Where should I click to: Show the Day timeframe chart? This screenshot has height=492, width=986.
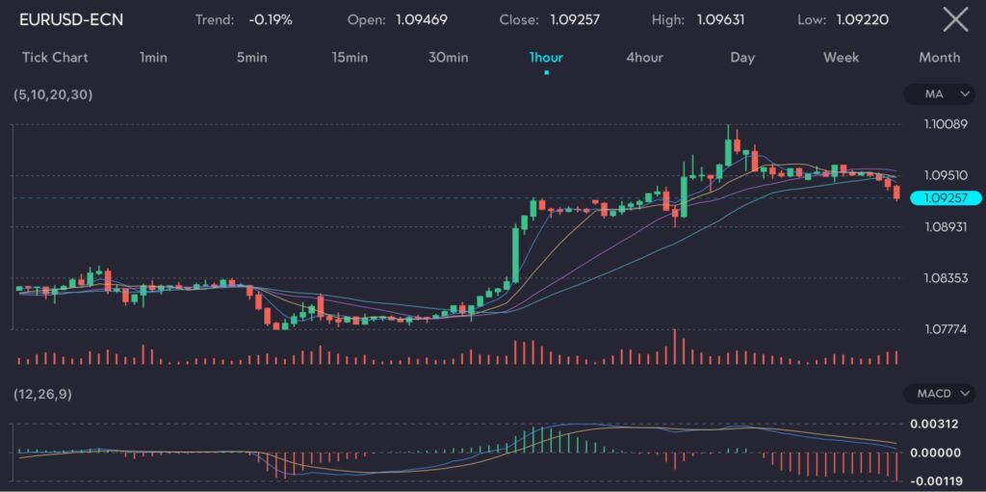[742, 57]
